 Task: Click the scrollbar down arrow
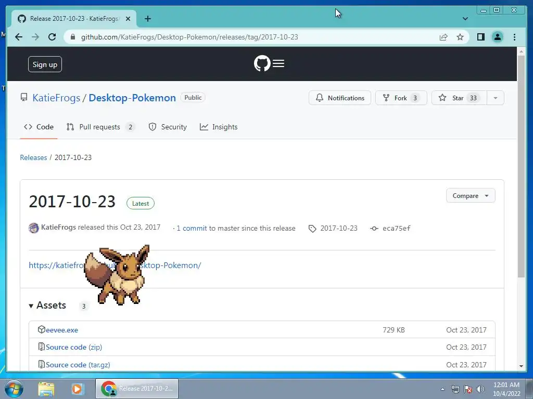[521, 366]
